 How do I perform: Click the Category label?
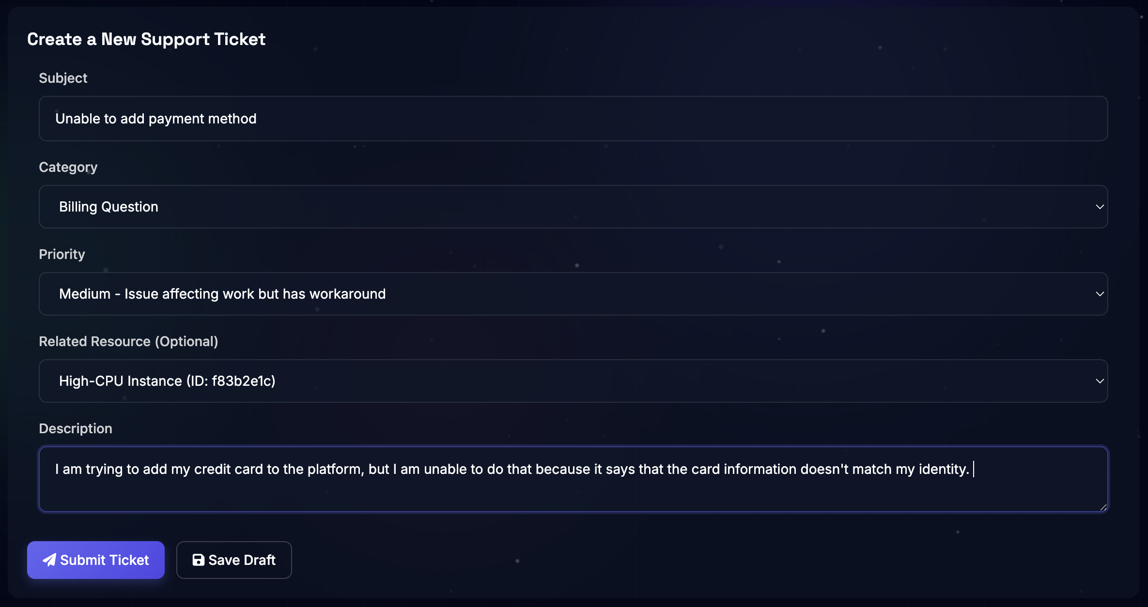(x=68, y=167)
